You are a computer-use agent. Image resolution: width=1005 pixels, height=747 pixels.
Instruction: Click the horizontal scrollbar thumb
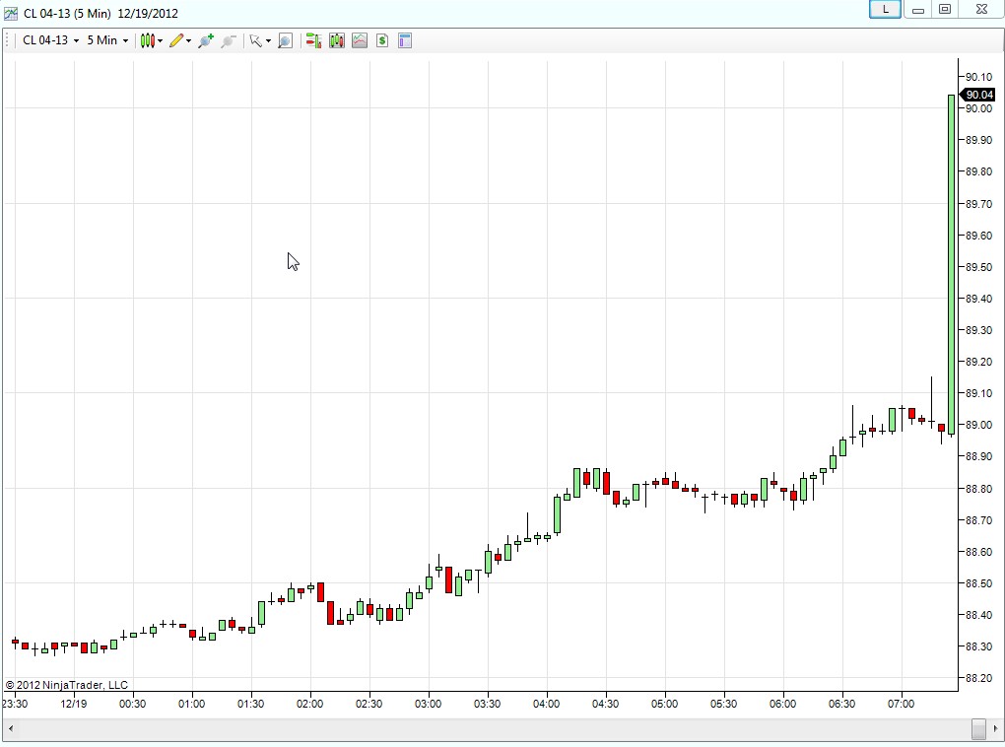(x=978, y=728)
